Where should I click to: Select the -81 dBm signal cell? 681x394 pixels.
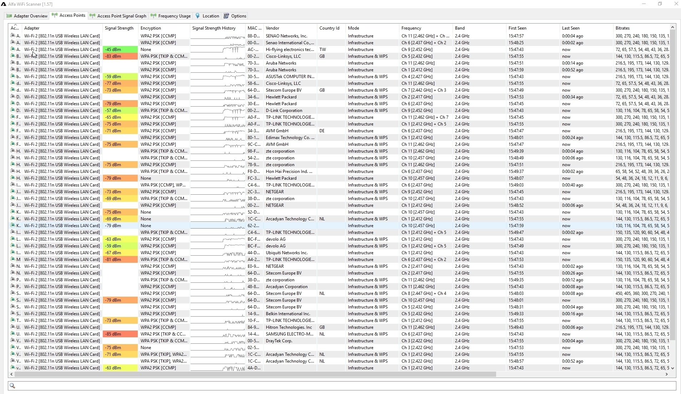click(120, 259)
